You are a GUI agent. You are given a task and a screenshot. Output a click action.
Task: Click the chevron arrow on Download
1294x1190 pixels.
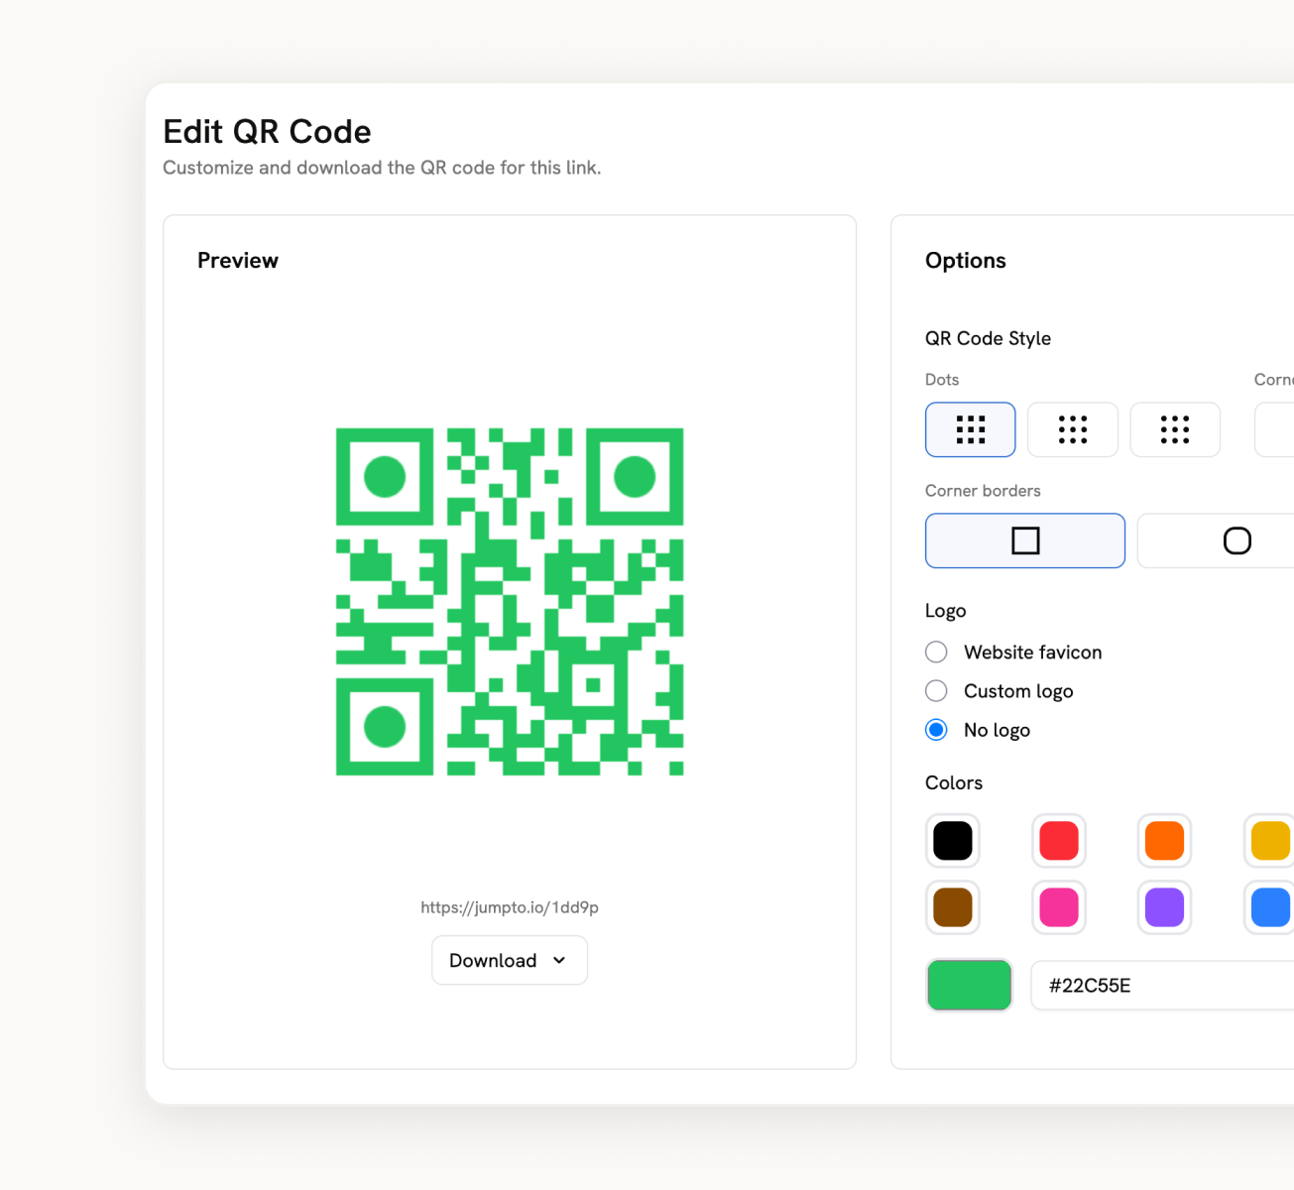pyautogui.click(x=559, y=960)
